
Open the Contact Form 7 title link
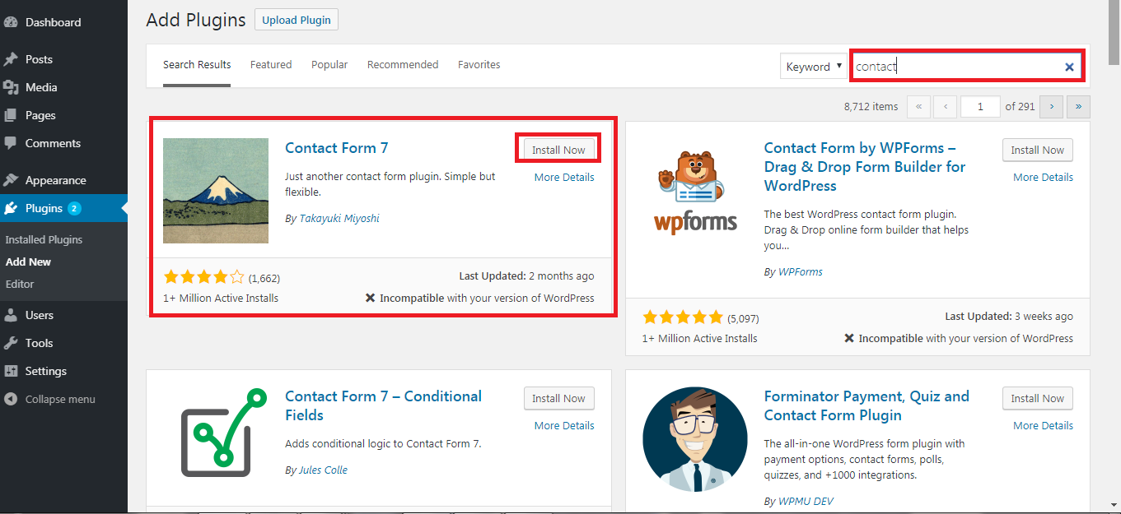pyautogui.click(x=336, y=148)
